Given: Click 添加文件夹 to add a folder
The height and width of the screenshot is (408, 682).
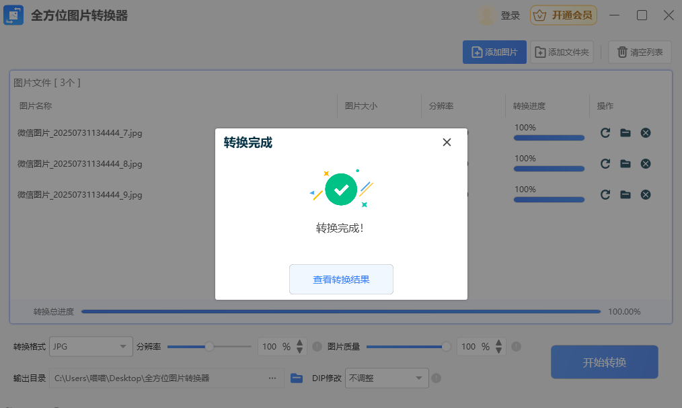Looking at the screenshot, I should (x=562, y=52).
